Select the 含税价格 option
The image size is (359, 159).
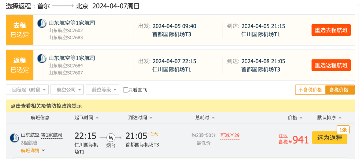tap(339, 90)
